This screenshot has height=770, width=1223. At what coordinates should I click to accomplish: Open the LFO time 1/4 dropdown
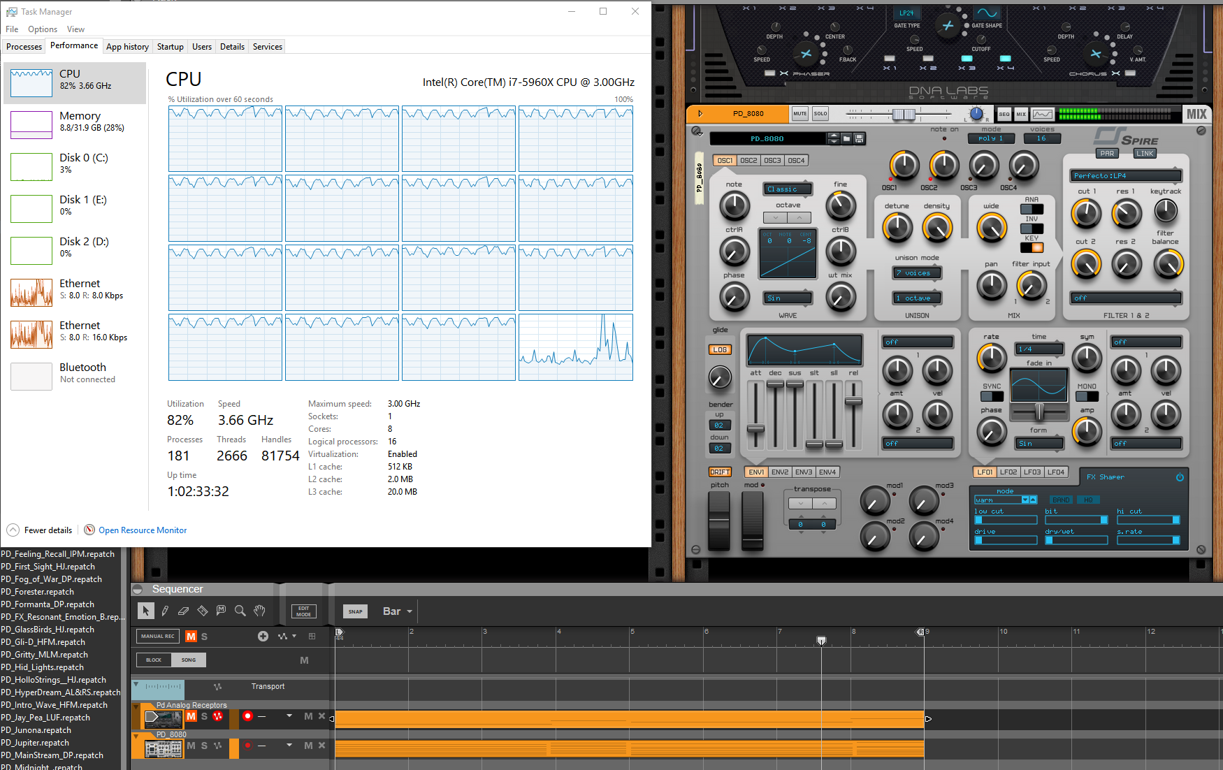pyautogui.click(x=1039, y=349)
